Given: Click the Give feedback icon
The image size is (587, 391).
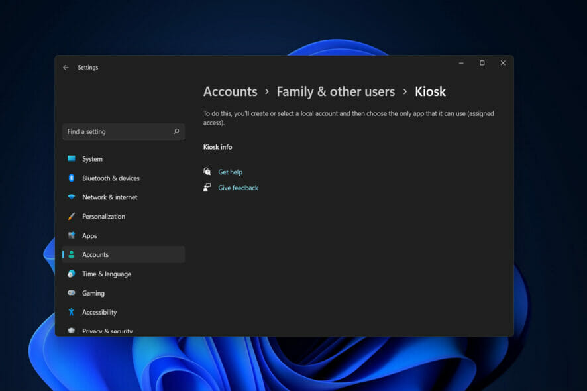Looking at the screenshot, I should pos(207,187).
